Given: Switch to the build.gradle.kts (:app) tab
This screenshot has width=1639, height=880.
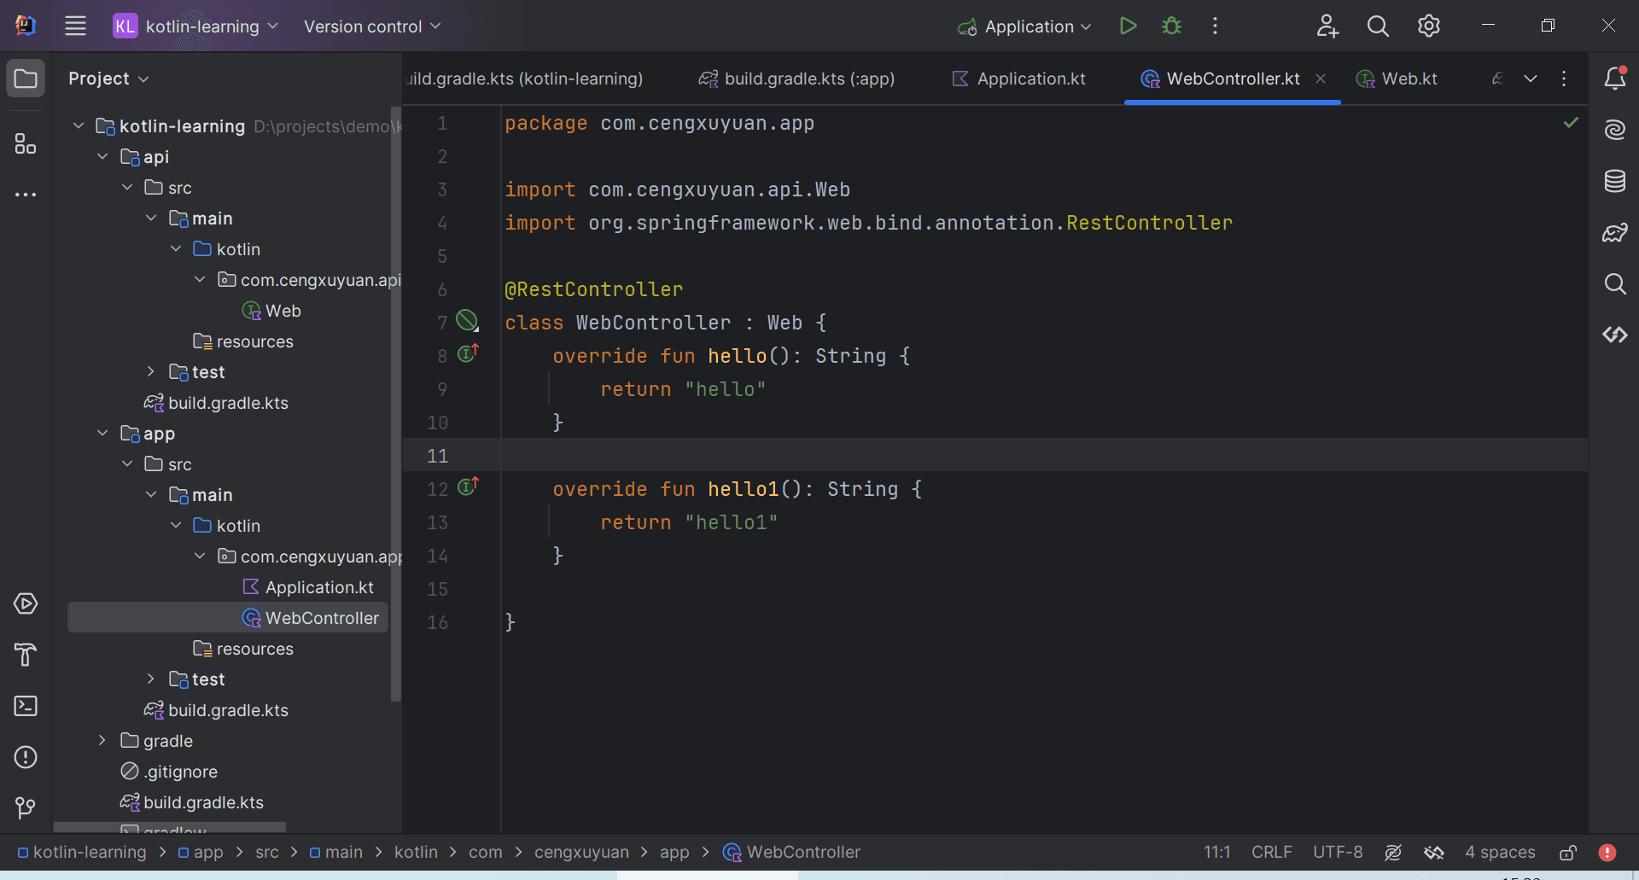Looking at the screenshot, I should pos(796,79).
